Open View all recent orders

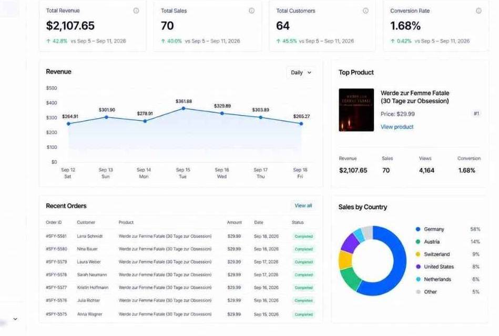click(303, 206)
